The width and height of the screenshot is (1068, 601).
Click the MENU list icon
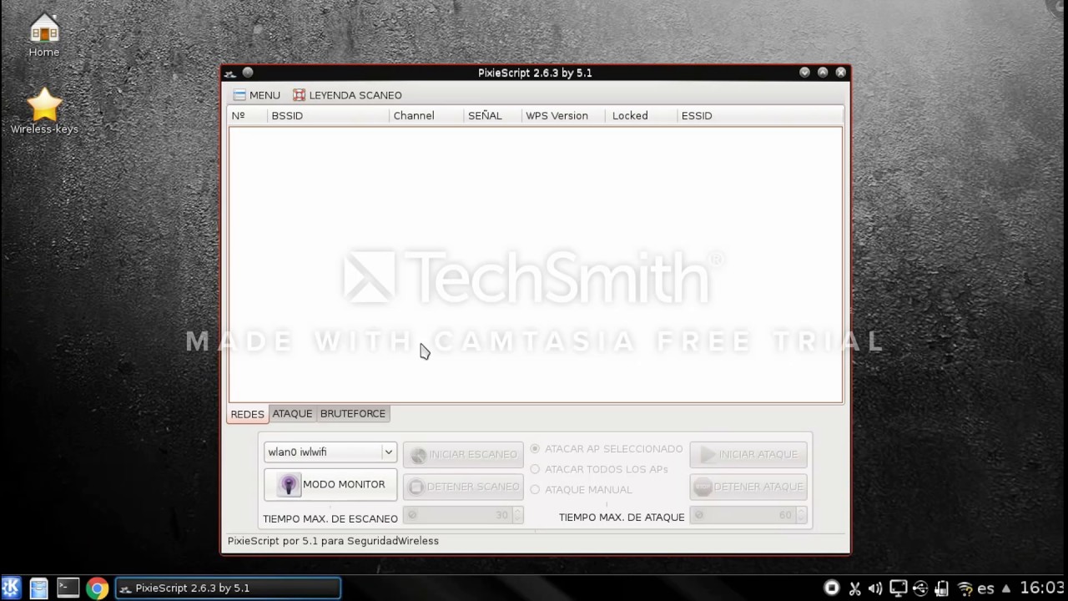pos(239,95)
